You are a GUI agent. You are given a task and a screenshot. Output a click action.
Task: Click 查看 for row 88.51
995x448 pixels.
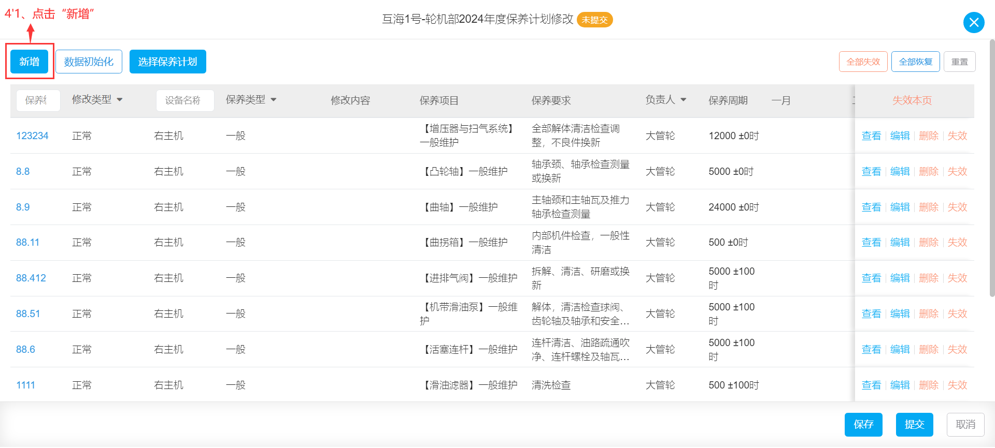click(871, 313)
